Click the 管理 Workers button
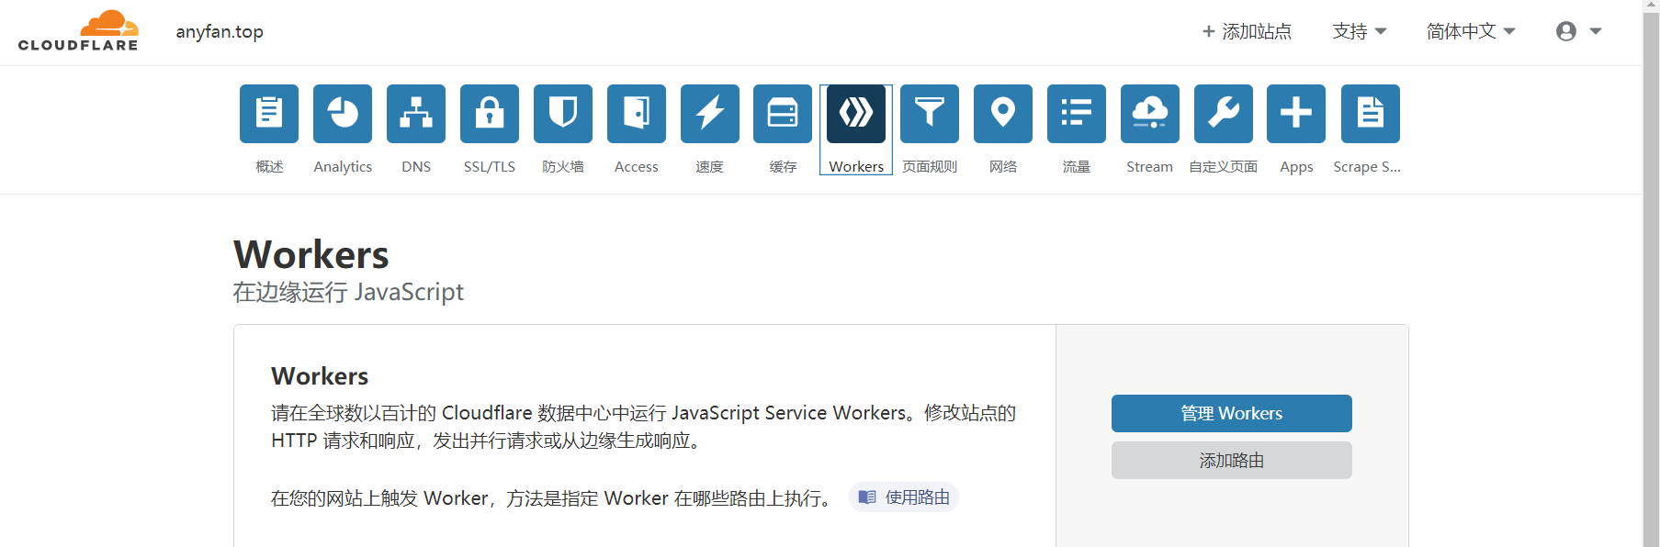 tap(1232, 414)
